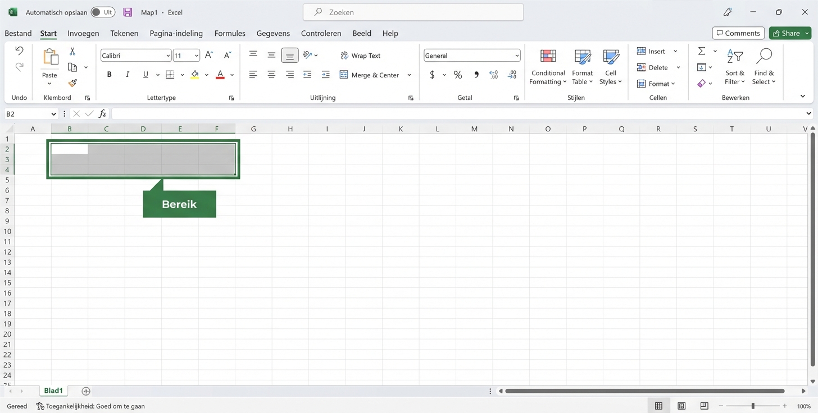Open the fill color swatch menu
818x413 pixels.
pyautogui.click(x=206, y=75)
